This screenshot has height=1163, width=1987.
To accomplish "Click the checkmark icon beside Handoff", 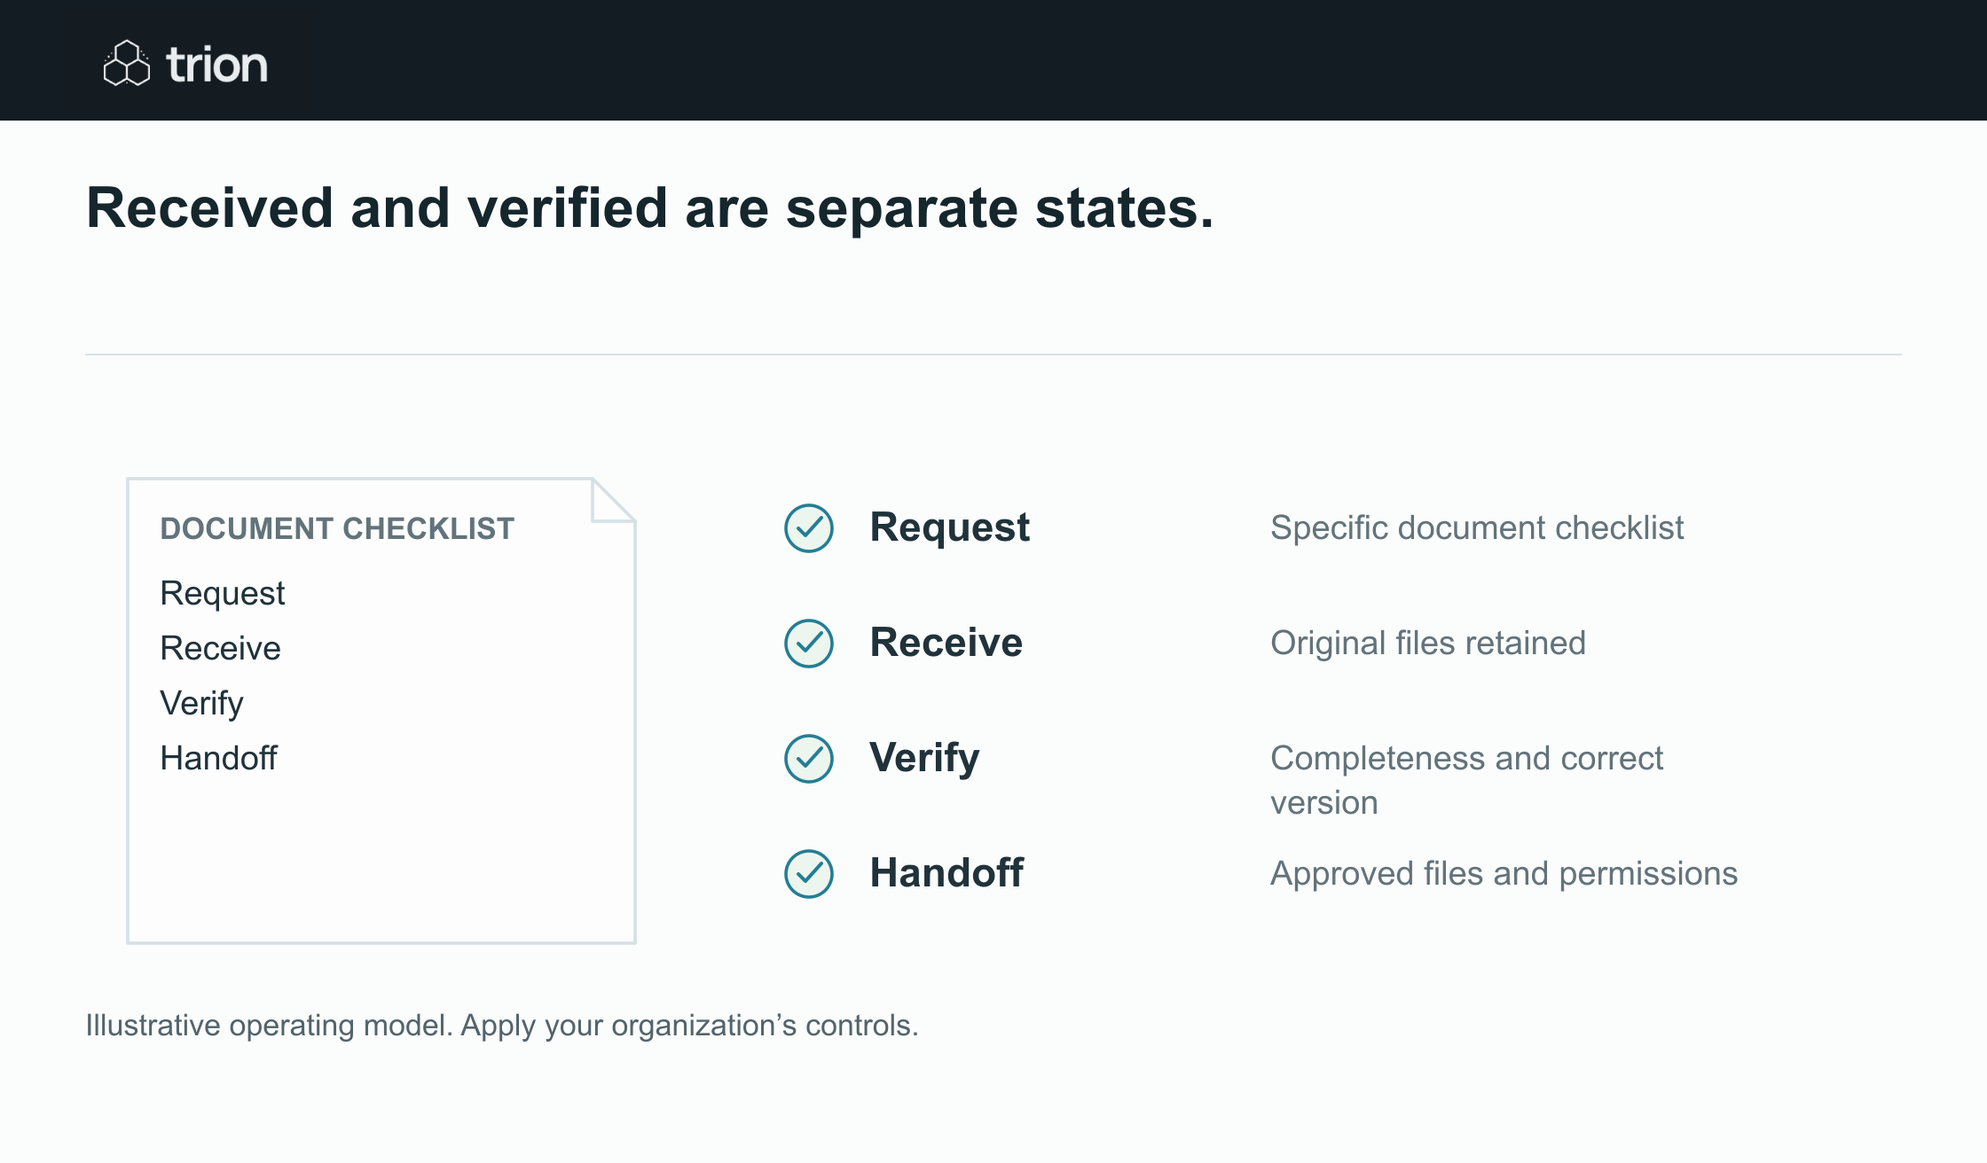I will pos(809,874).
